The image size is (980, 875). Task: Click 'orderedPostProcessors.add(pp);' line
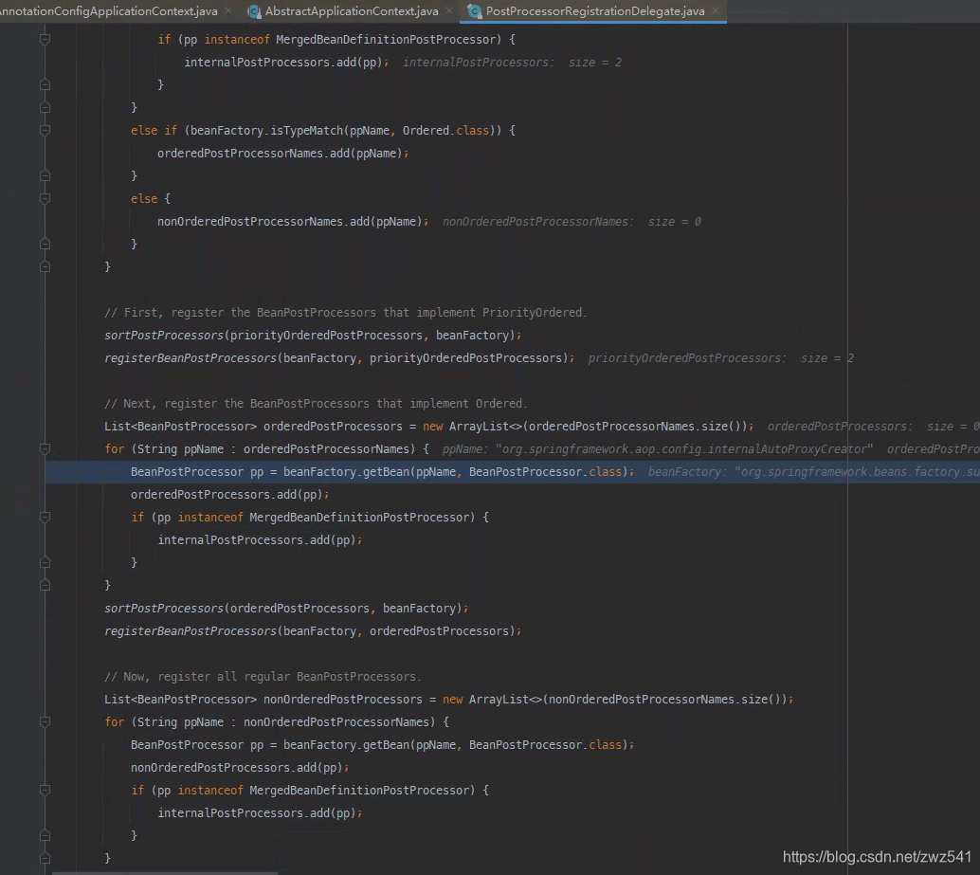(x=229, y=494)
